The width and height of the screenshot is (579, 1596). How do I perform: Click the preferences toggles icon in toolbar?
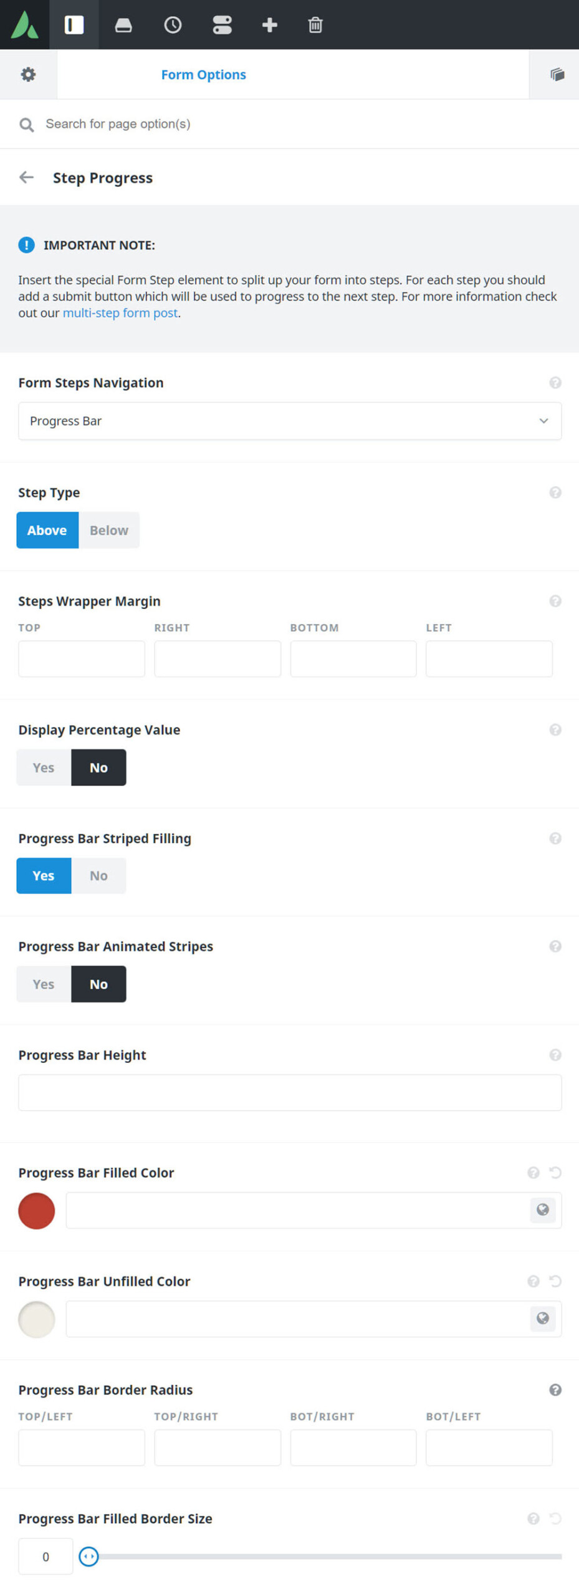tap(222, 25)
